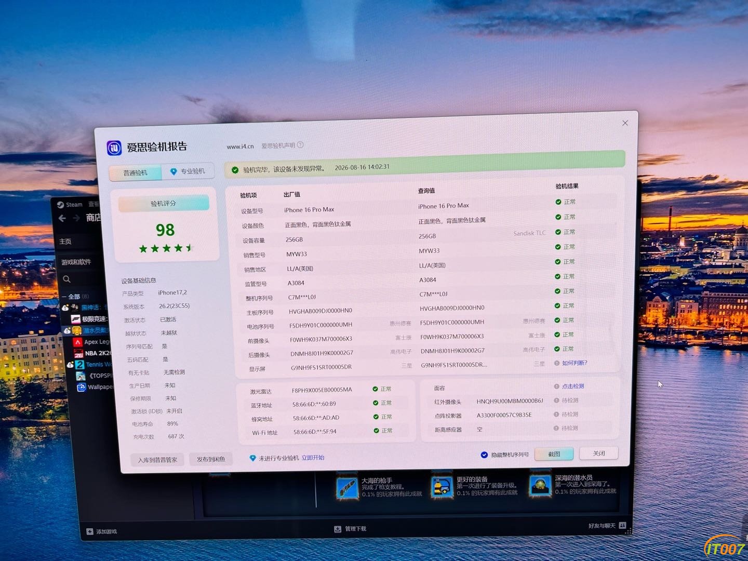
Task: Click the 发布到闲鱼 button
Action: pyautogui.click(x=211, y=459)
